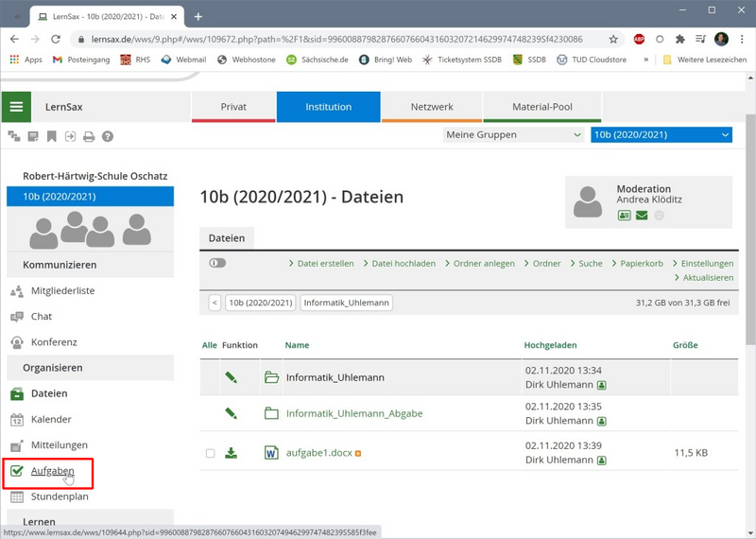The image size is (756, 539).
Task: Tick the checkbox next to aufgabe1.docx
Action: click(x=210, y=453)
